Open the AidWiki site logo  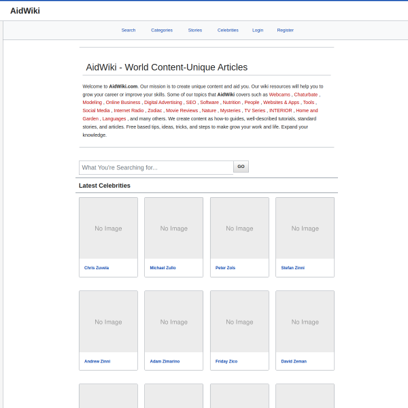coord(25,11)
